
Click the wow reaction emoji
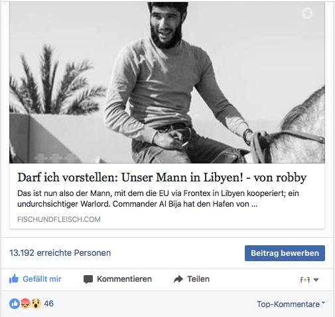36,304
